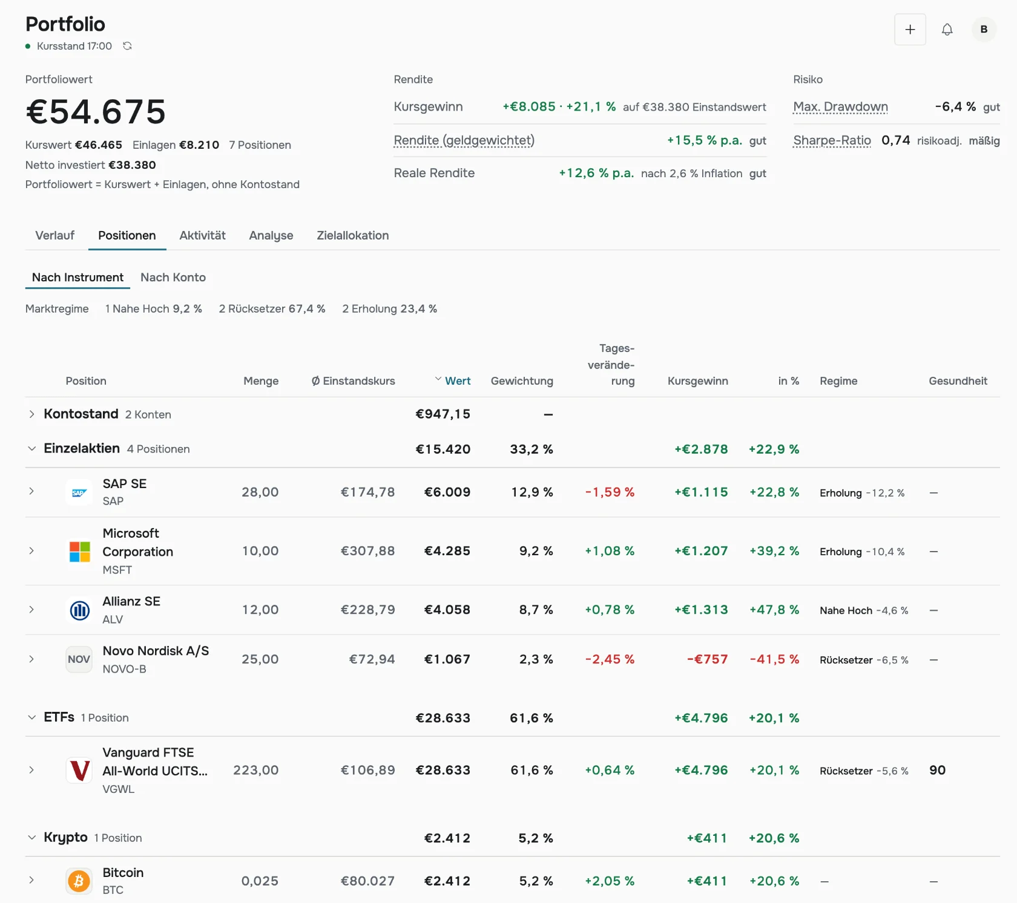This screenshot has height=903, width=1017.
Task: Select the Positionen tab
Action: [x=127, y=235]
